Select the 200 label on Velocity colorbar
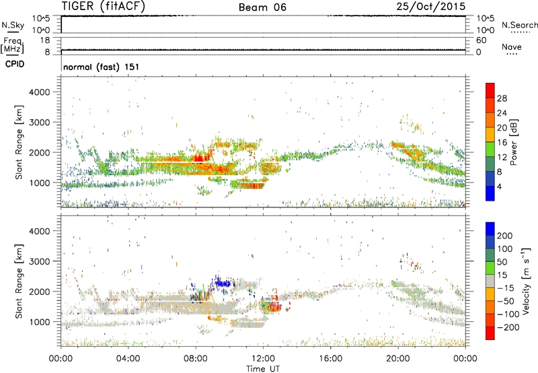538x373 pixels. point(505,236)
